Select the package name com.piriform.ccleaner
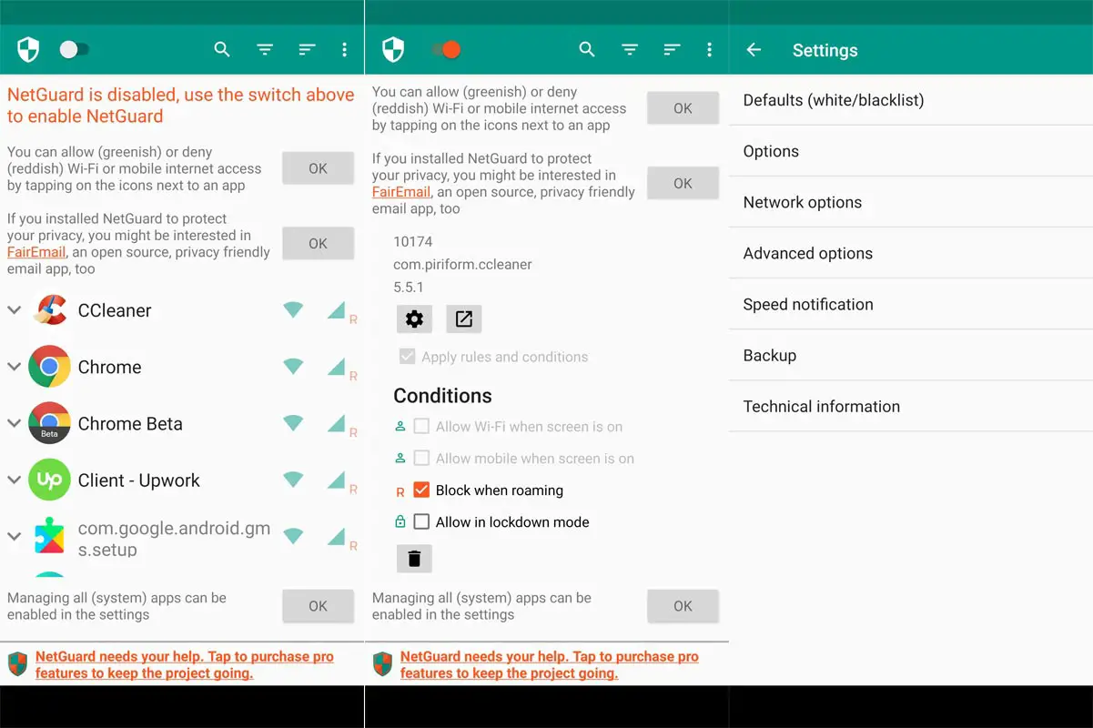The image size is (1093, 728). click(462, 265)
